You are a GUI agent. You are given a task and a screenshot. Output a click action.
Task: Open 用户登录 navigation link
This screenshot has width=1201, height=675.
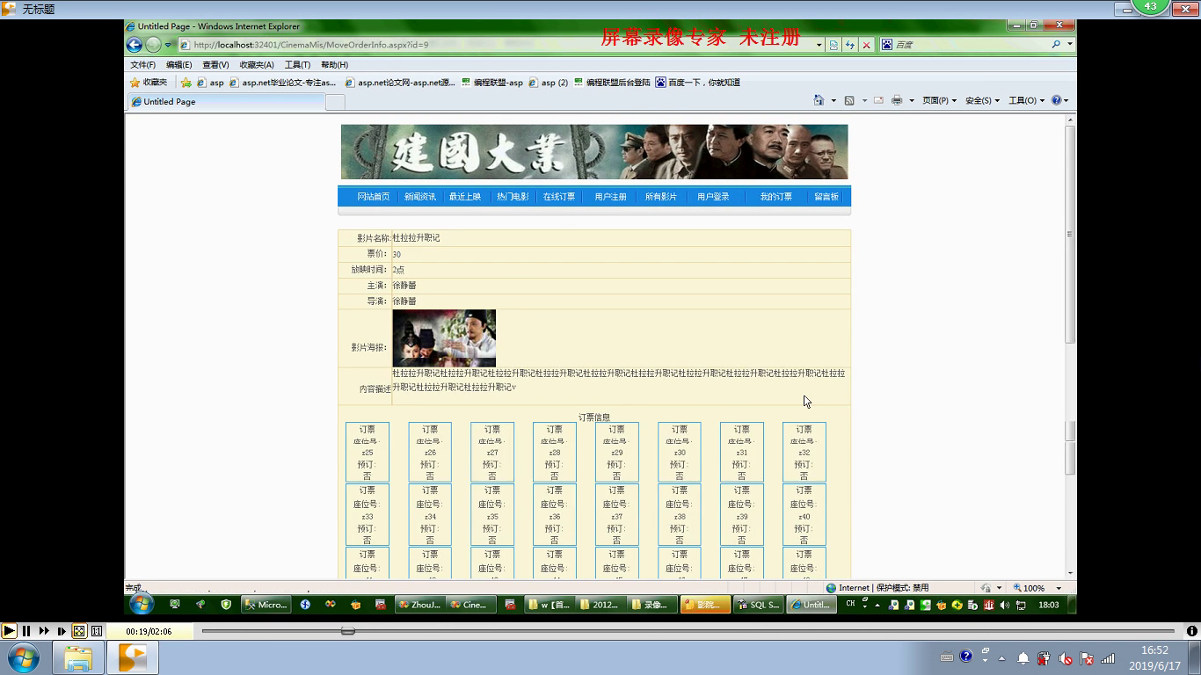pyautogui.click(x=713, y=197)
